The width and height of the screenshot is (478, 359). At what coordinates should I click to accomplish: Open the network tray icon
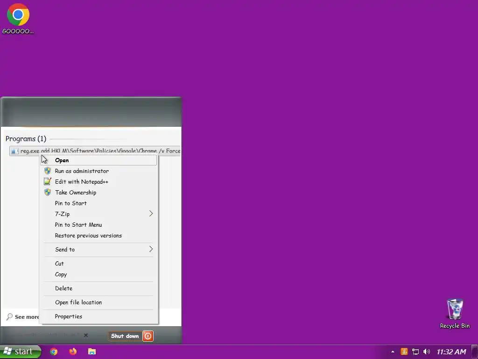pos(415,352)
